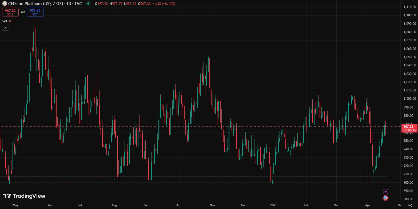Screen dimensions: 418x209
Task: Collapse the indicator legend with chevron arrow
Action: click(x=5, y=28)
